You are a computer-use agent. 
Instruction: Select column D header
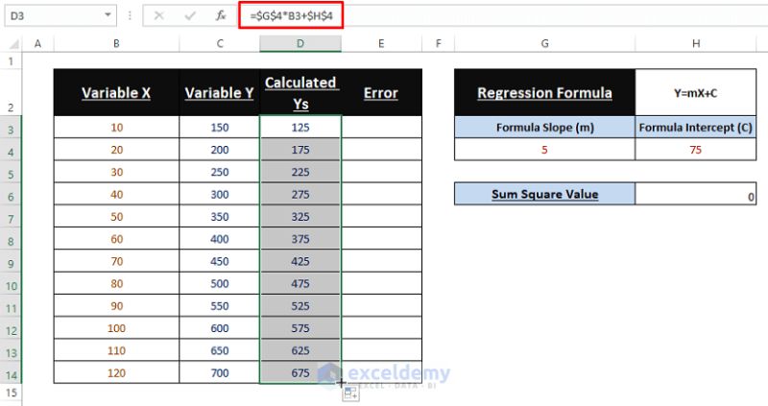point(300,44)
